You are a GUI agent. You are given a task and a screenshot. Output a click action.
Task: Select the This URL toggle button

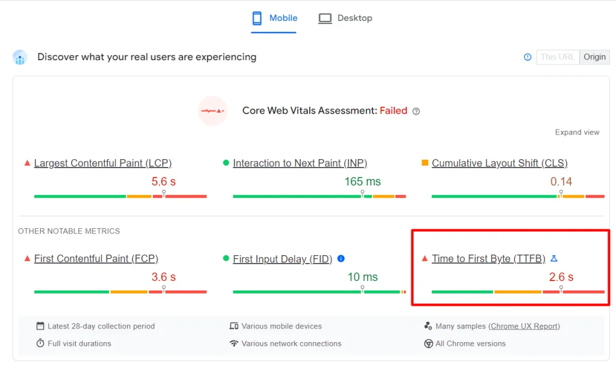558,57
